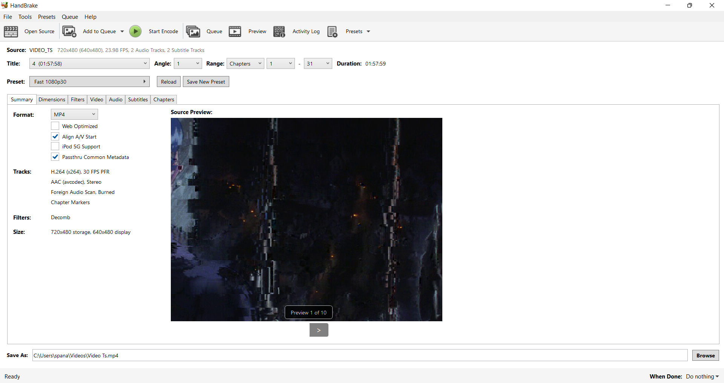The height and width of the screenshot is (383, 724).
Task: Open the start chapter dropdown showing 1
Action: [281, 64]
